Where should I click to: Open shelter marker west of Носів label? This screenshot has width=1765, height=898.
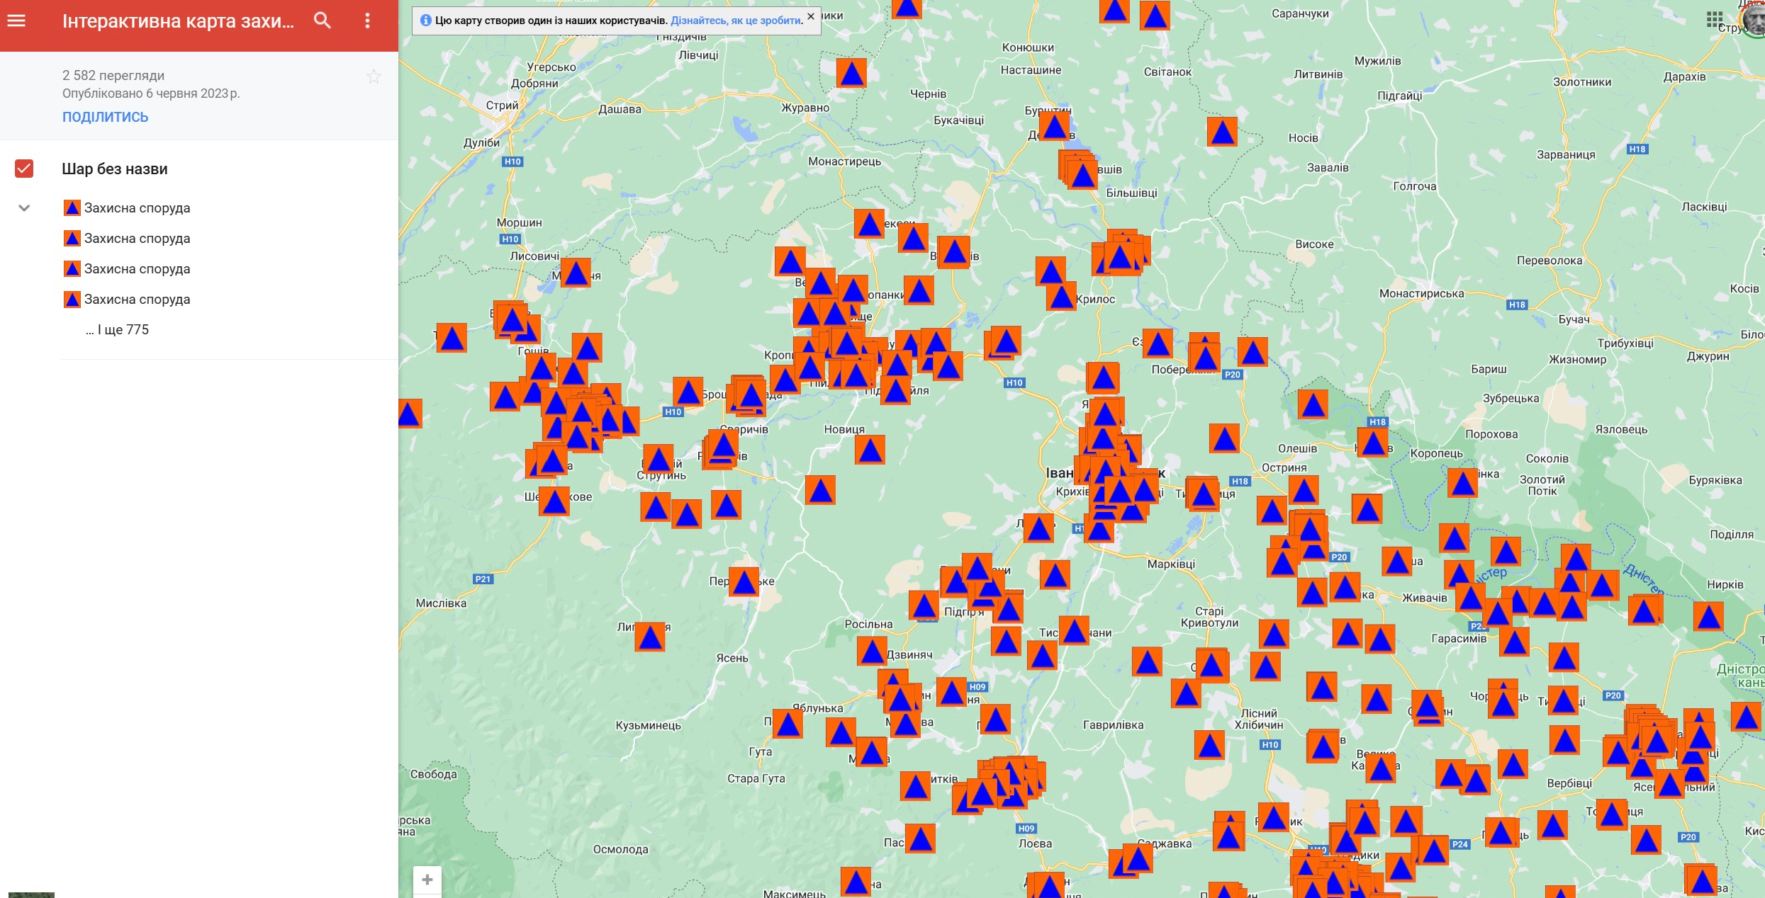click(x=1222, y=132)
